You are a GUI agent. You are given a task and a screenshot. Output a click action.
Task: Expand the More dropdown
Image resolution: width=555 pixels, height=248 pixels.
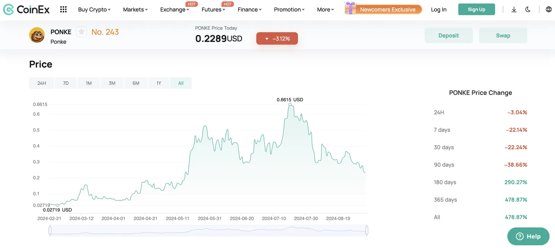(x=325, y=10)
